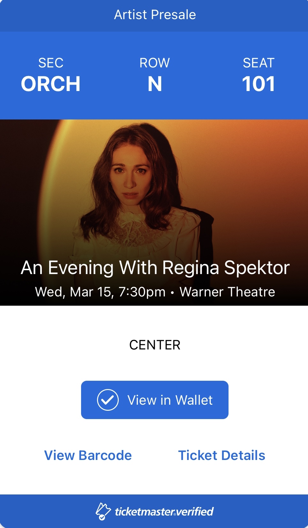This screenshot has width=308, height=528.
Task: Select the SEAT 101 label
Action: click(x=259, y=75)
